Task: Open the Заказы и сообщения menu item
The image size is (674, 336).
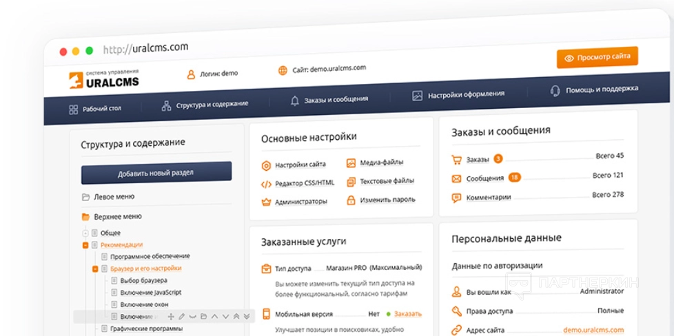Action: (329, 100)
